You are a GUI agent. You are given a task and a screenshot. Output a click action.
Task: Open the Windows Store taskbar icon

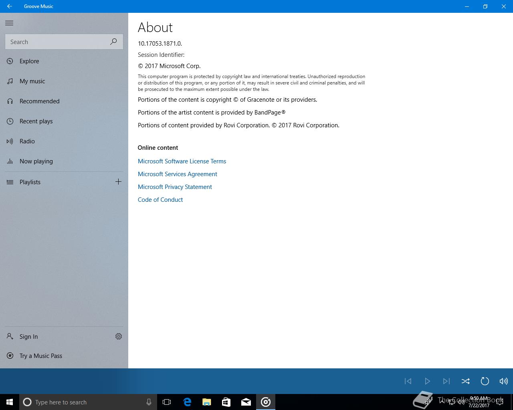click(x=226, y=402)
